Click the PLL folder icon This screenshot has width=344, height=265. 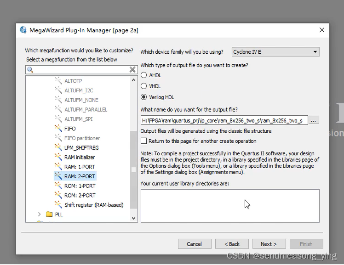click(49, 214)
